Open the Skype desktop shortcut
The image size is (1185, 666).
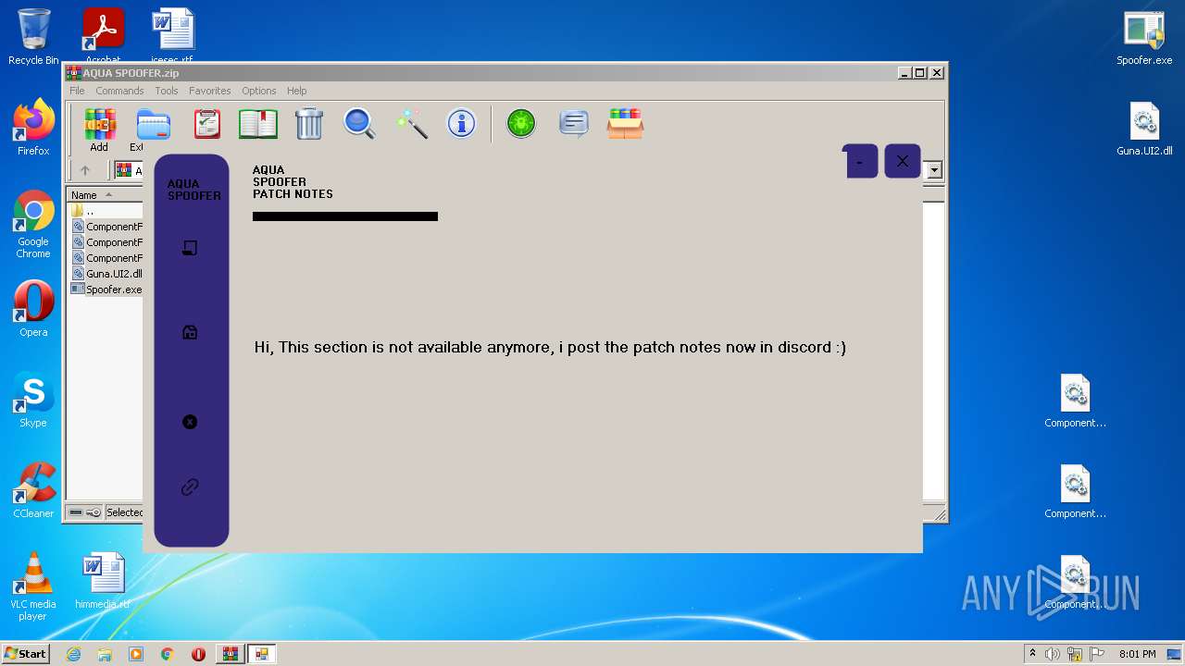pyautogui.click(x=33, y=400)
